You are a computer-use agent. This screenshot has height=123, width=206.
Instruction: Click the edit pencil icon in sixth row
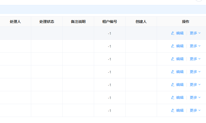point(173,98)
